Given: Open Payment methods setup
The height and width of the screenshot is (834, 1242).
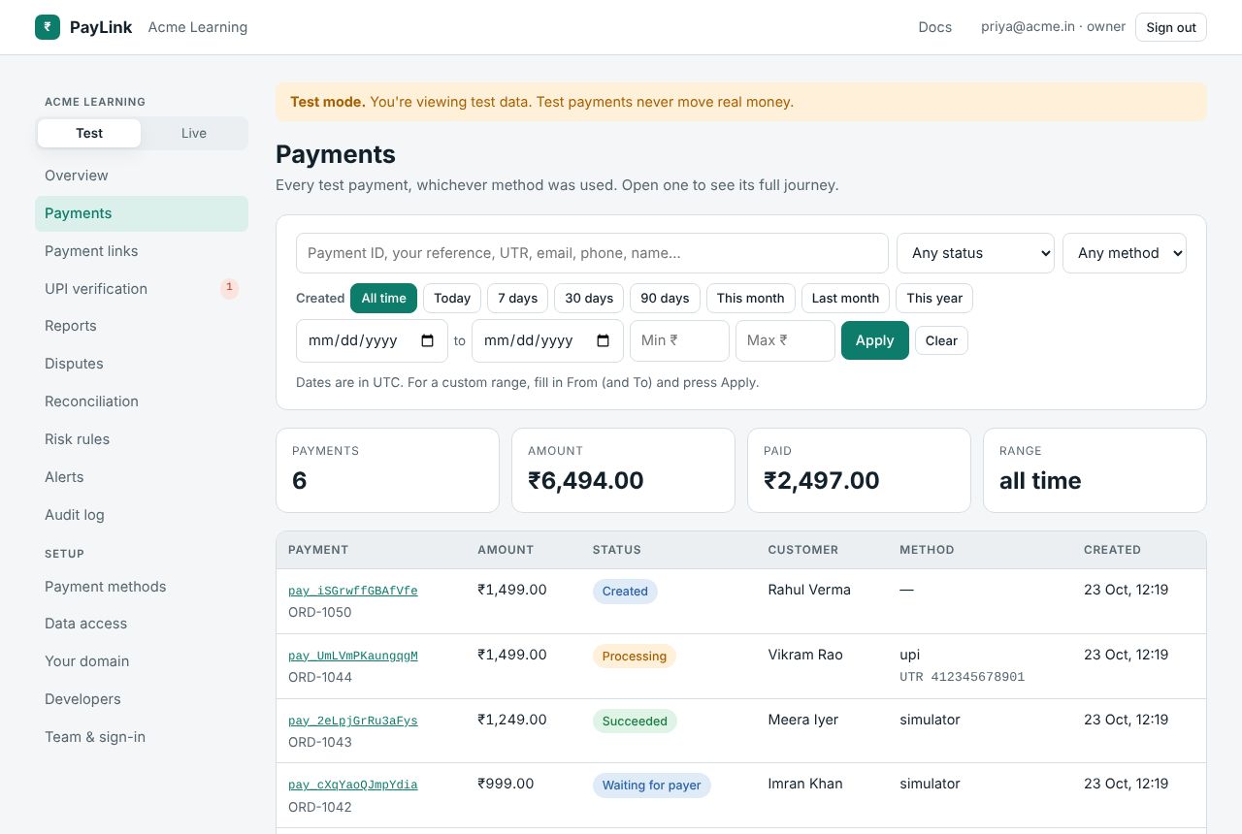Looking at the screenshot, I should tap(142, 587).
